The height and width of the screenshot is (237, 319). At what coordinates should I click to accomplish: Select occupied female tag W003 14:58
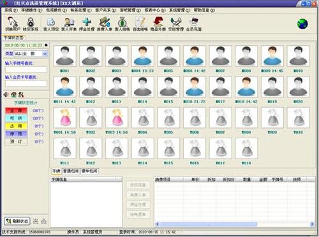117,117
